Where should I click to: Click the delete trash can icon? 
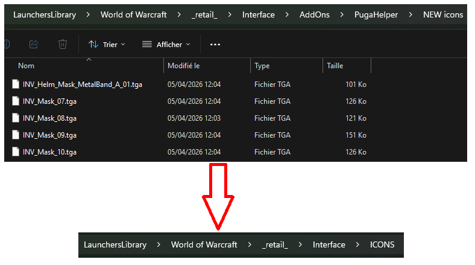63,44
